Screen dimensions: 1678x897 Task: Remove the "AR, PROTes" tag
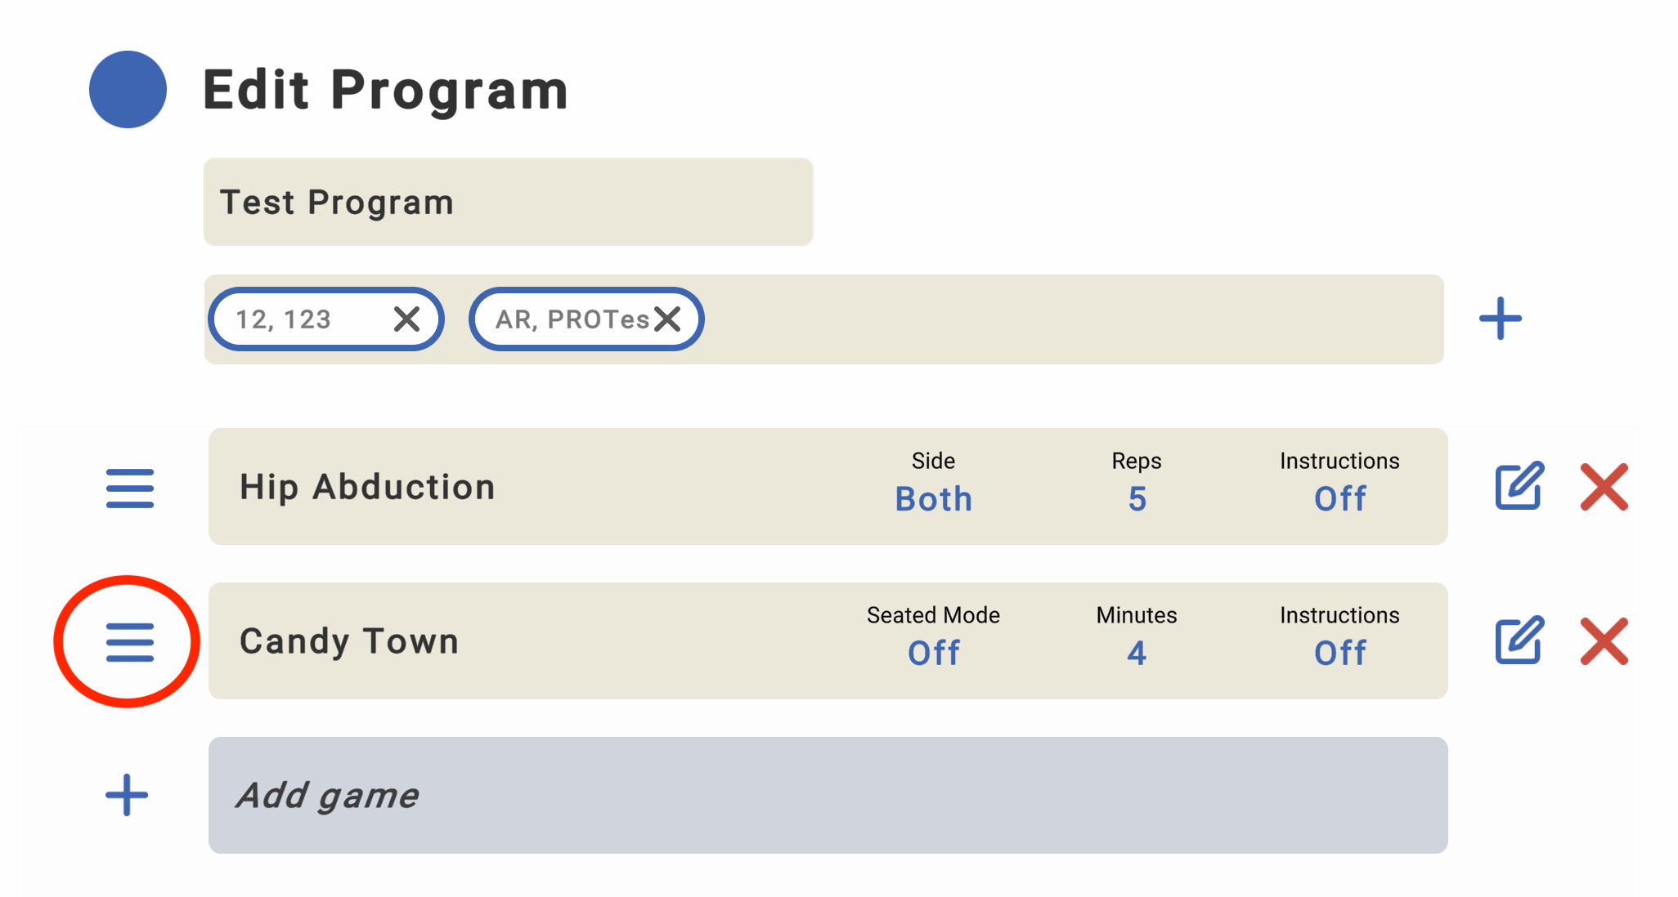tap(668, 319)
